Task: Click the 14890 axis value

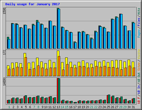Action: pos(4,82)
